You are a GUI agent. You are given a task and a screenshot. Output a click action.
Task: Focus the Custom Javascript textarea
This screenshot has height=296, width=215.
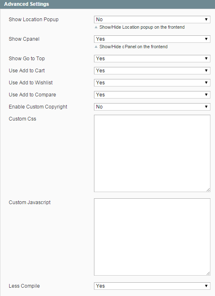point(152,237)
